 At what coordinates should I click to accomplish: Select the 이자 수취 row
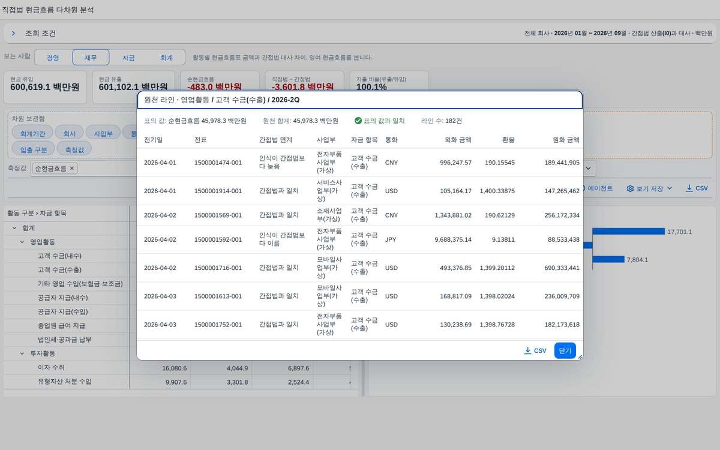click(x=66, y=368)
